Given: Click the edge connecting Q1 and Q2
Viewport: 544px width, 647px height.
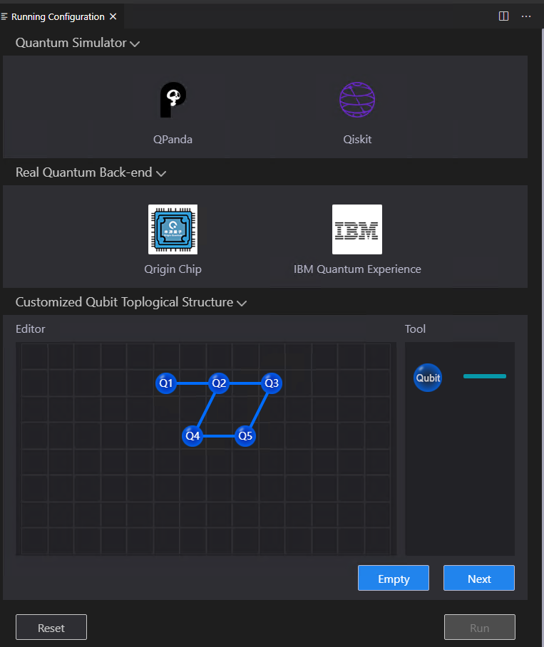Looking at the screenshot, I should click(x=193, y=383).
